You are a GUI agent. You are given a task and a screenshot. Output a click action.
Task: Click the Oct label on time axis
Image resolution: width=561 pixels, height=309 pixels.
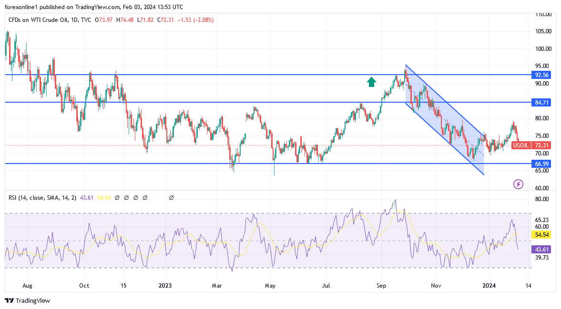click(84, 285)
